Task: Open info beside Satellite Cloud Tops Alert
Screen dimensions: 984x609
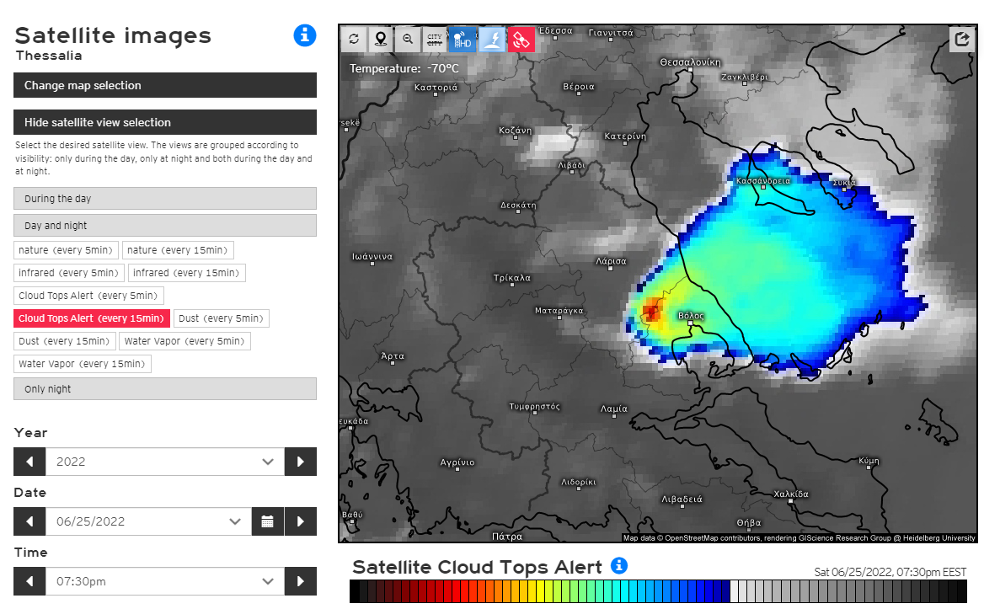Action: coord(618,565)
